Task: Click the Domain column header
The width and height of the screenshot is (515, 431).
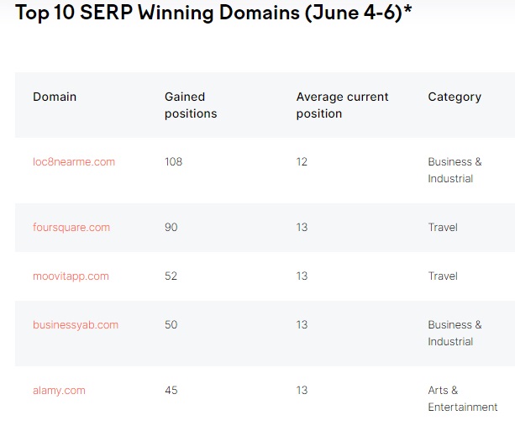Action: tap(55, 97)
